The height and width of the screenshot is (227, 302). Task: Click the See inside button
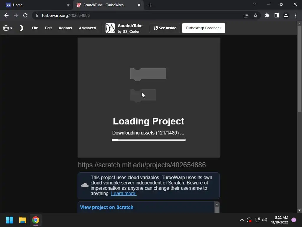(165, 28)
